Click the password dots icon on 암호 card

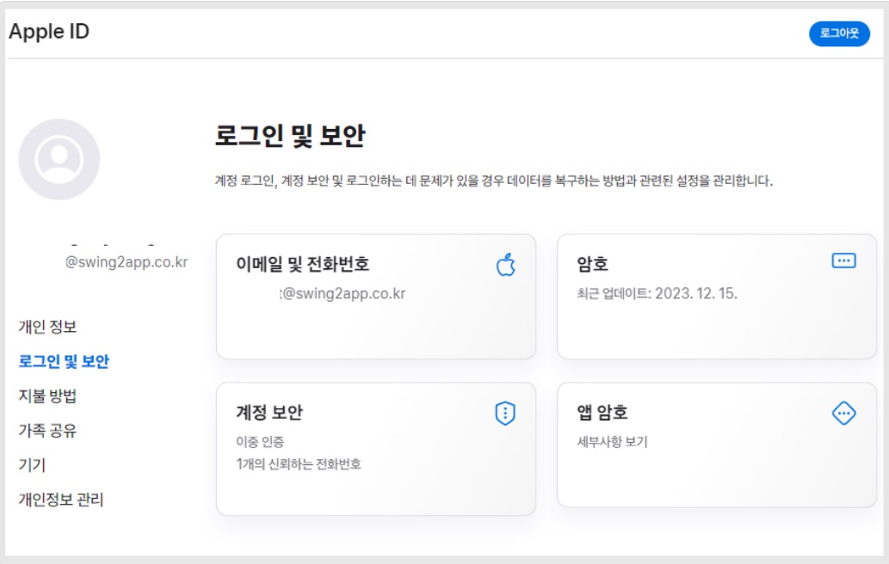[843, 261]
